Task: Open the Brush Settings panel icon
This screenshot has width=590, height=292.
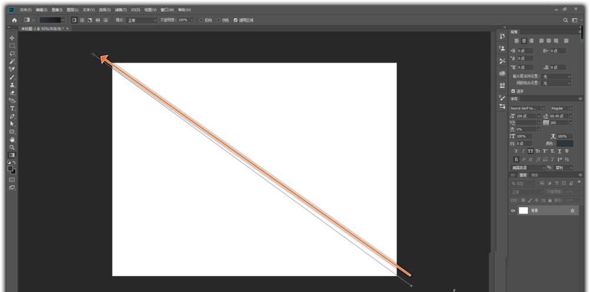Action: (x=502, y=98)
